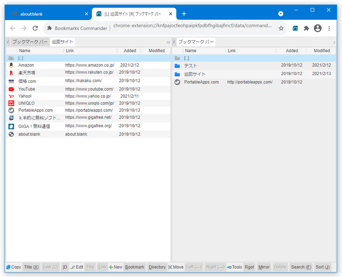
Task: Create a new Bookmark
Action: click(x=135, y=267)
